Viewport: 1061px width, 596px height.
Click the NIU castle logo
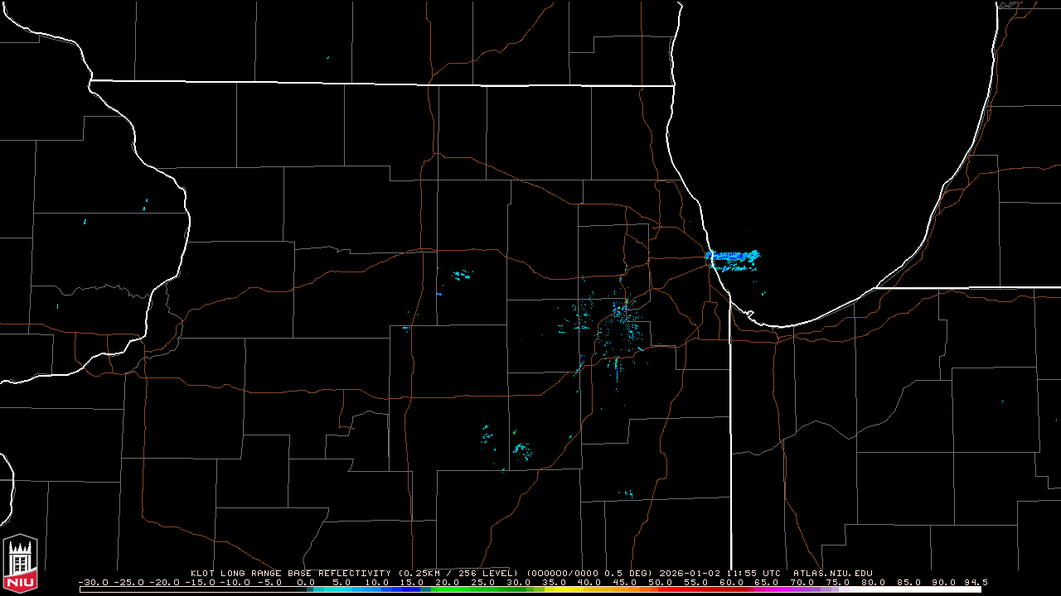(x=20, y=559)
